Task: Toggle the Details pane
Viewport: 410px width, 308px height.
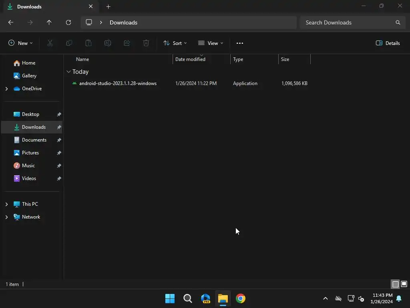Action: click(388, 43)
